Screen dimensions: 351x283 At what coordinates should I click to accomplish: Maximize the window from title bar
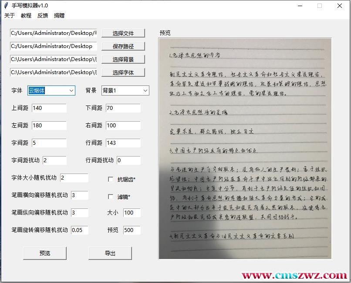[x=320, y=6]
